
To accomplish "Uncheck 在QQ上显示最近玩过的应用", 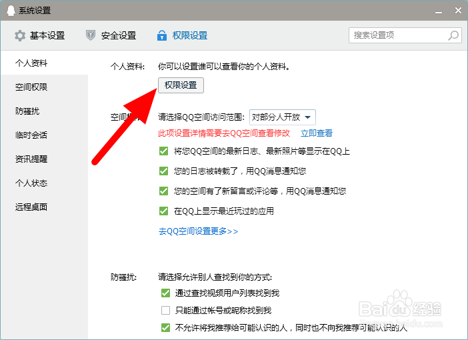I will point(163,211).
